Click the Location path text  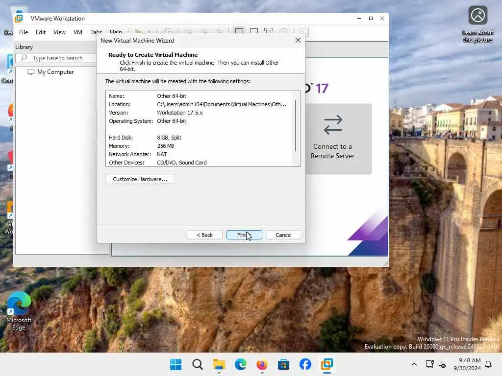click(x=222, y=104)
